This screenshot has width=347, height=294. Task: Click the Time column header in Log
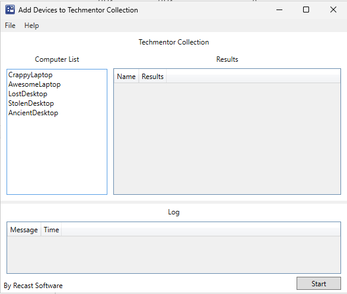coord(51,229)
